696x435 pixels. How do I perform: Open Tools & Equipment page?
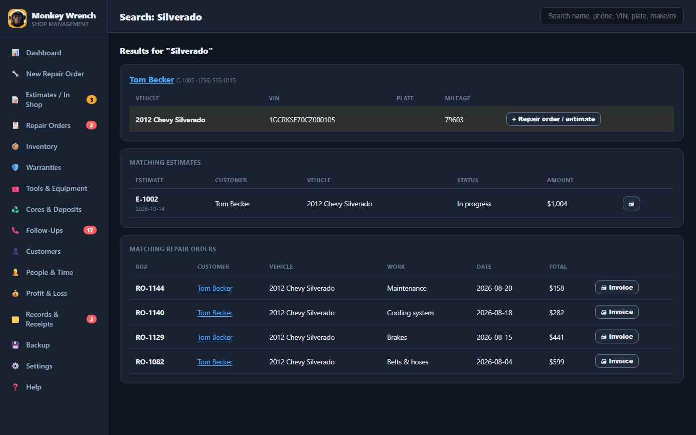click(53, 188)
